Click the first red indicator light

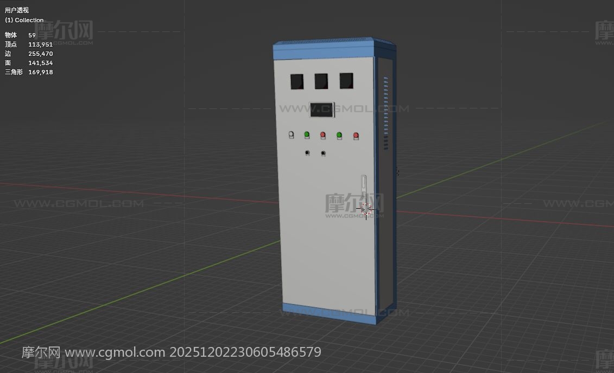click(322, 135)
